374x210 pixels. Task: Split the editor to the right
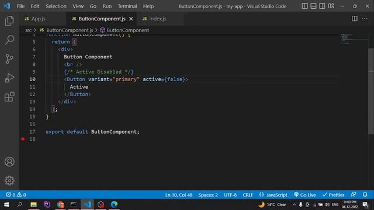point(355,19)
